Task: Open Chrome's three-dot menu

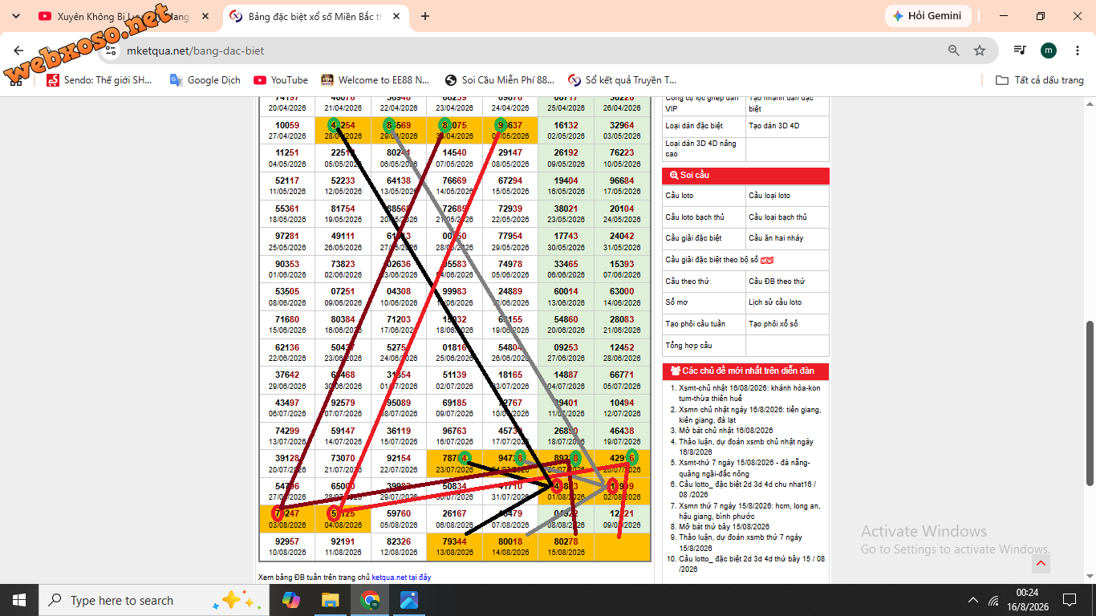Action: [x=1077, y=51]
